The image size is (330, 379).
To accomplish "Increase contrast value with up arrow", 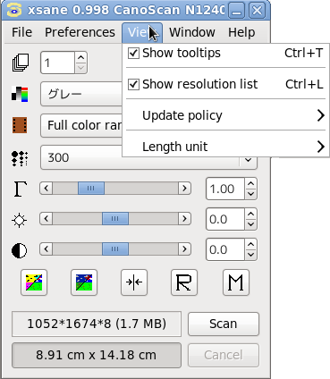I will coord(250,244).
